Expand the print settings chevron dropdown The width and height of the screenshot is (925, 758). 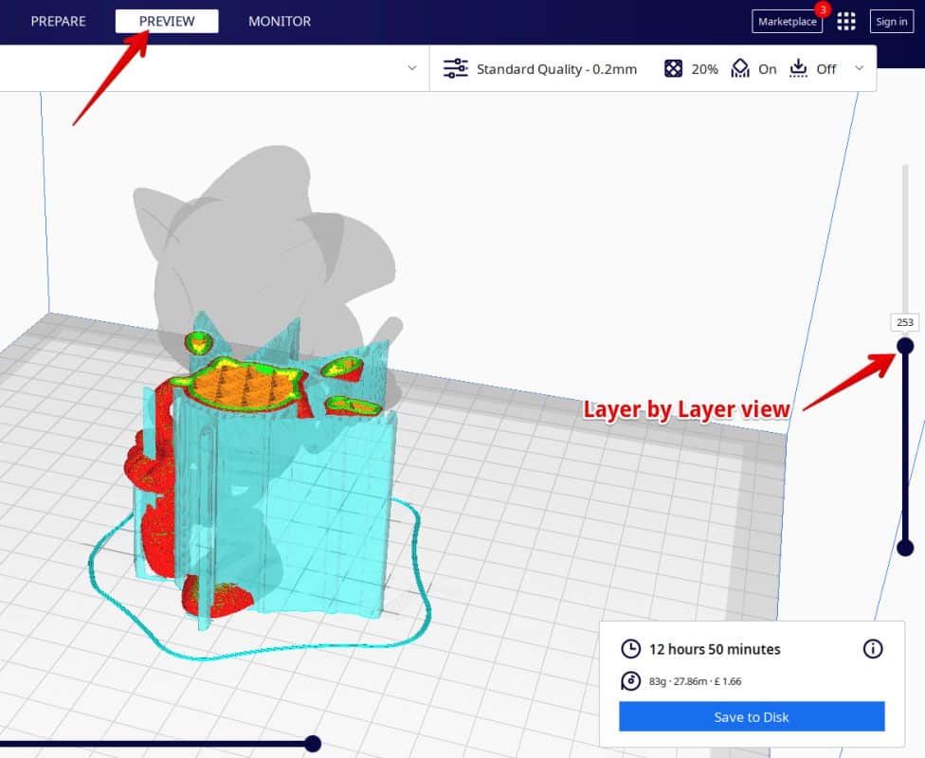click(859, 68)
